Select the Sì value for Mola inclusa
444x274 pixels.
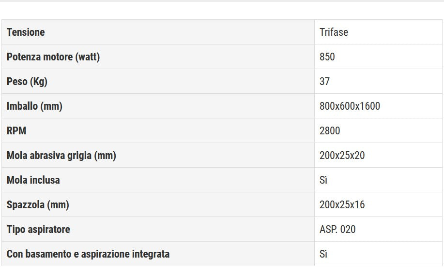point(323,180)
